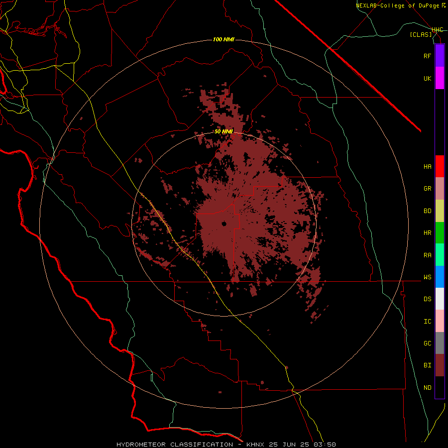Click the DS white legend swatch
The image size is (448, 448).
440,299
